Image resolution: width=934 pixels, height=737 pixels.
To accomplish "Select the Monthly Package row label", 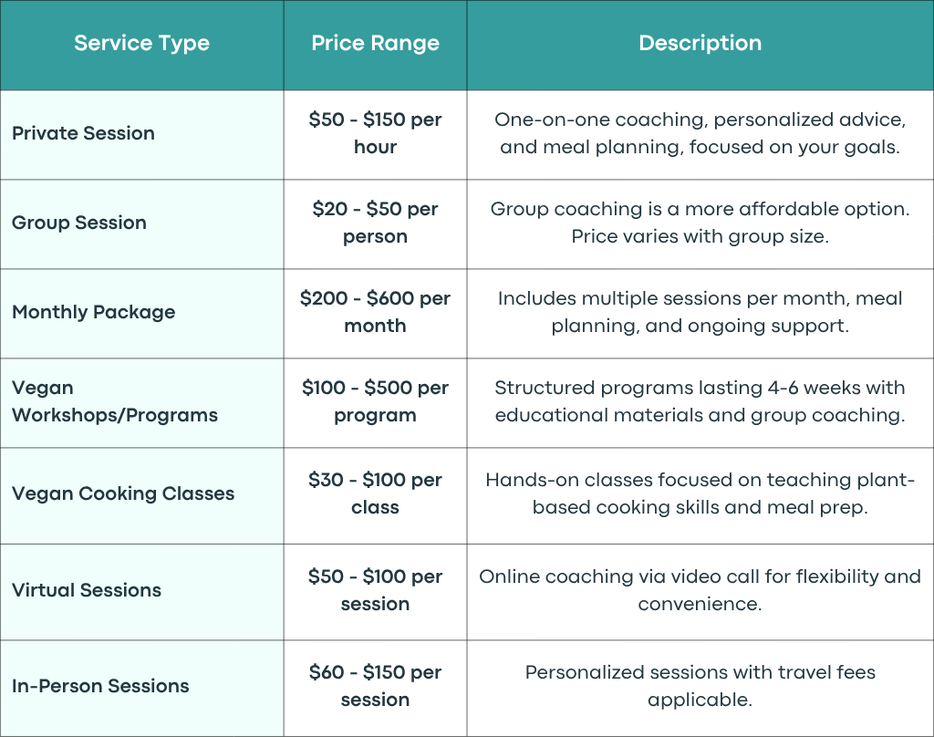I will pyautogui.click(x=94, y=312).
